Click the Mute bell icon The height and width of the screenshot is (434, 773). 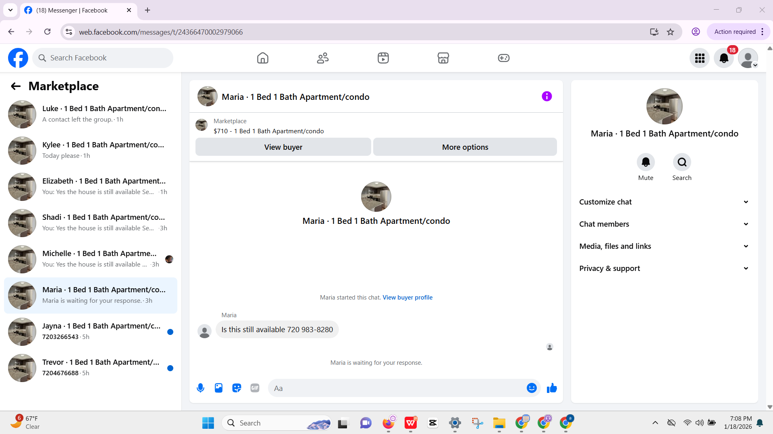pyautogui.click(x=646, y=162)
